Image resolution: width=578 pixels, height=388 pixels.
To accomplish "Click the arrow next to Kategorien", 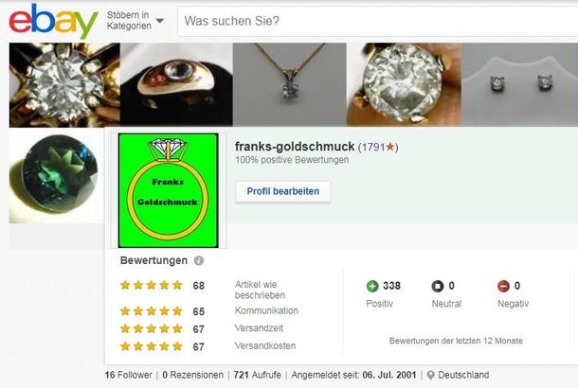I will [159, 21].
